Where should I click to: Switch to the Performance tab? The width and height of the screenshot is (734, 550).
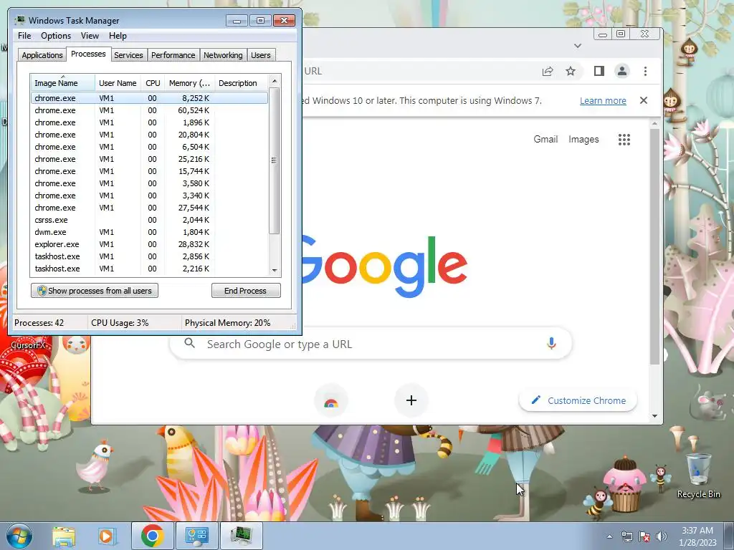[x=173, y=55]
